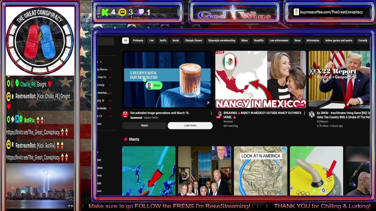The image size is (376, 211).
Task: Expand the Subscriptions section chevron in sidebar
Action: click(100, 62)
